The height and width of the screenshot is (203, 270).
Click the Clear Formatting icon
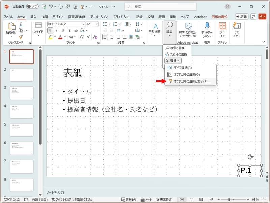[95, 37]
